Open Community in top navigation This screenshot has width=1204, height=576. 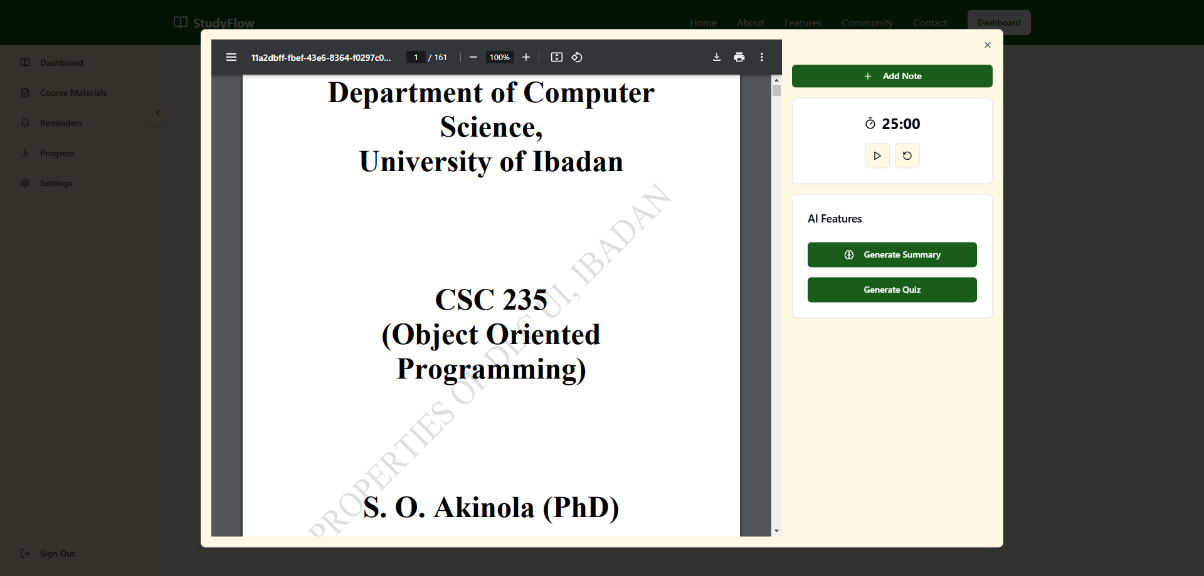click(867, 23)
